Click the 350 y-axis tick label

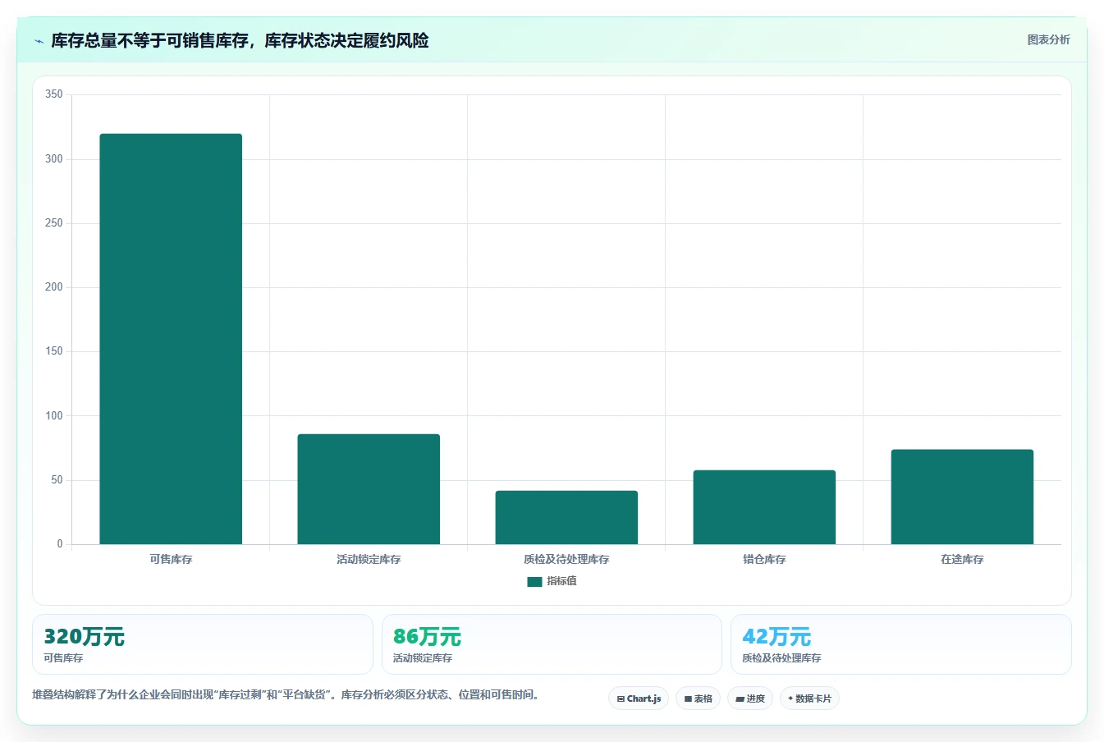click(x=54, y=94)
